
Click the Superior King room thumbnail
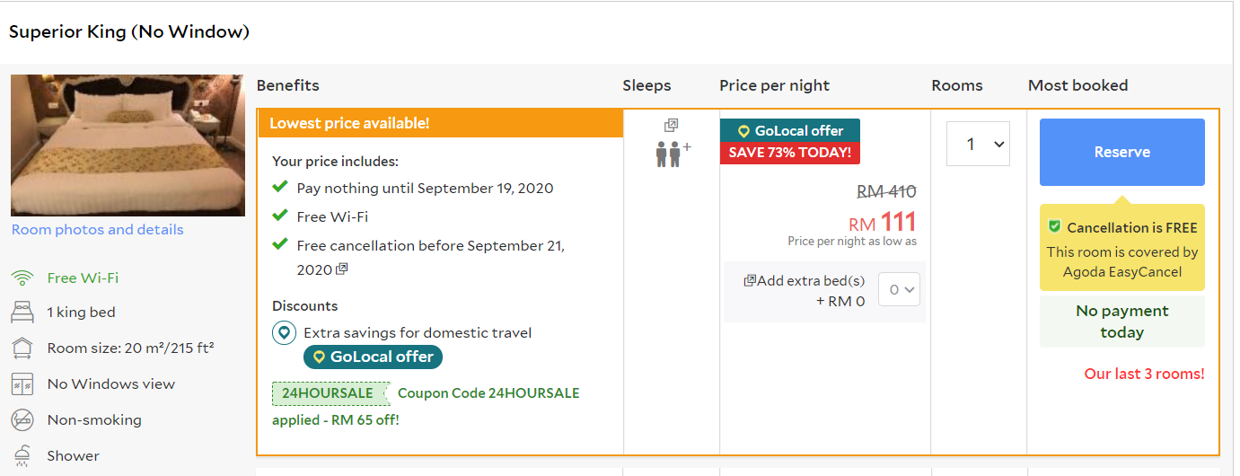tap(128, 145)
